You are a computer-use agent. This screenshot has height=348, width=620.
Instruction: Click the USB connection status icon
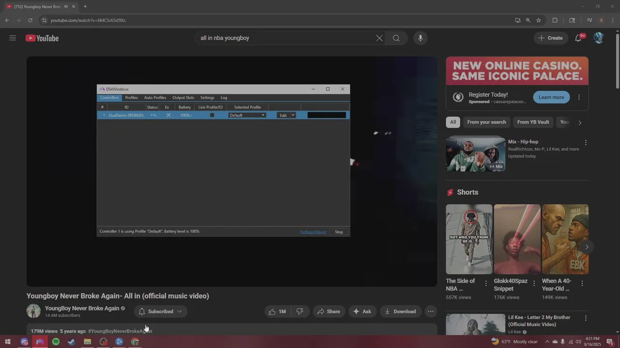tap(153, 115)
